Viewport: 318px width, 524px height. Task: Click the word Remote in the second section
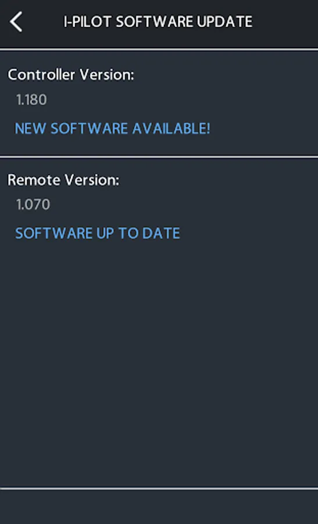[x=34, y=180]
